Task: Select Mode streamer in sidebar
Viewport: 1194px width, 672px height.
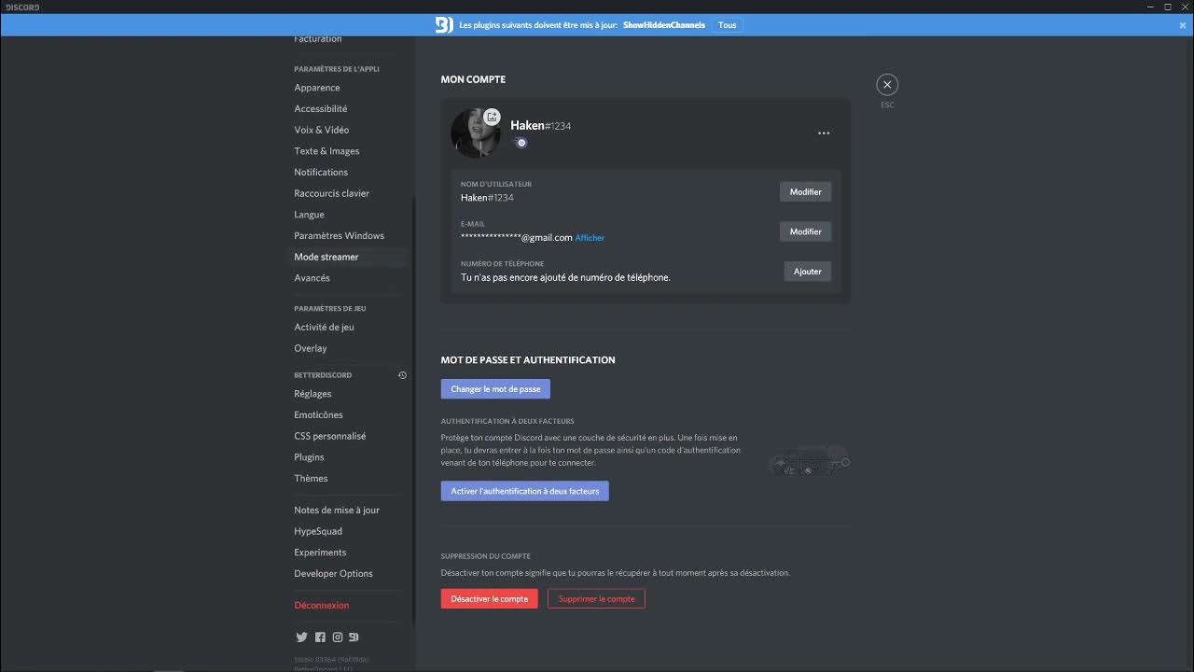Action: coord(349,257)
